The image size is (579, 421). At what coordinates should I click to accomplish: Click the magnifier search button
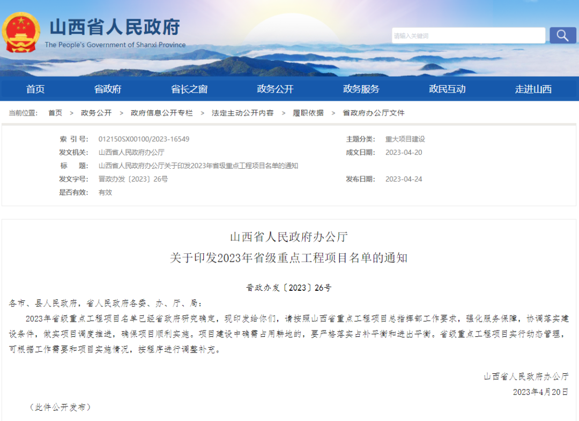[562, 35]
